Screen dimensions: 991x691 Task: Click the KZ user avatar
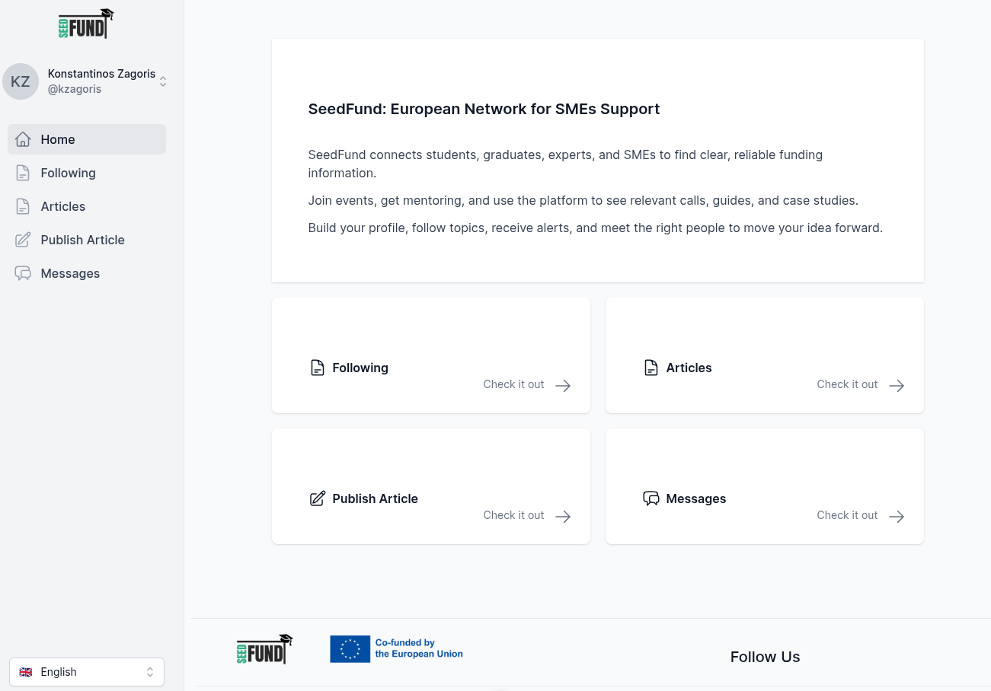point(21,81)
